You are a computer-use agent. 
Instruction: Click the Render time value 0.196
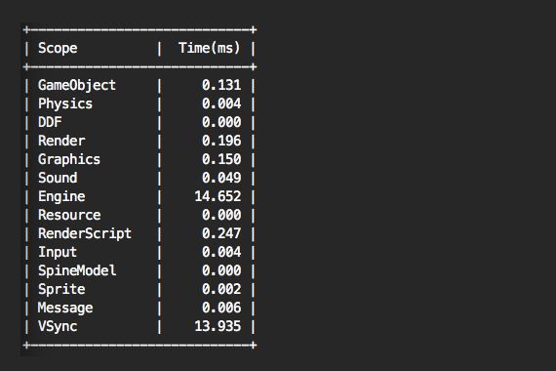221,141
